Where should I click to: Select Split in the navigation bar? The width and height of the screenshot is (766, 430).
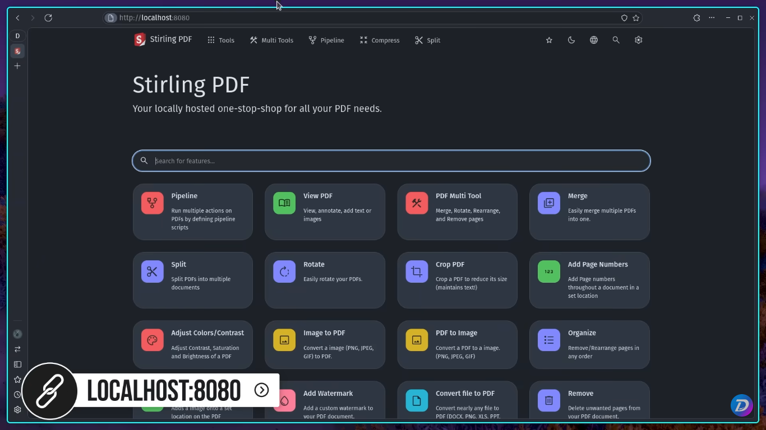tap(427, 40)
